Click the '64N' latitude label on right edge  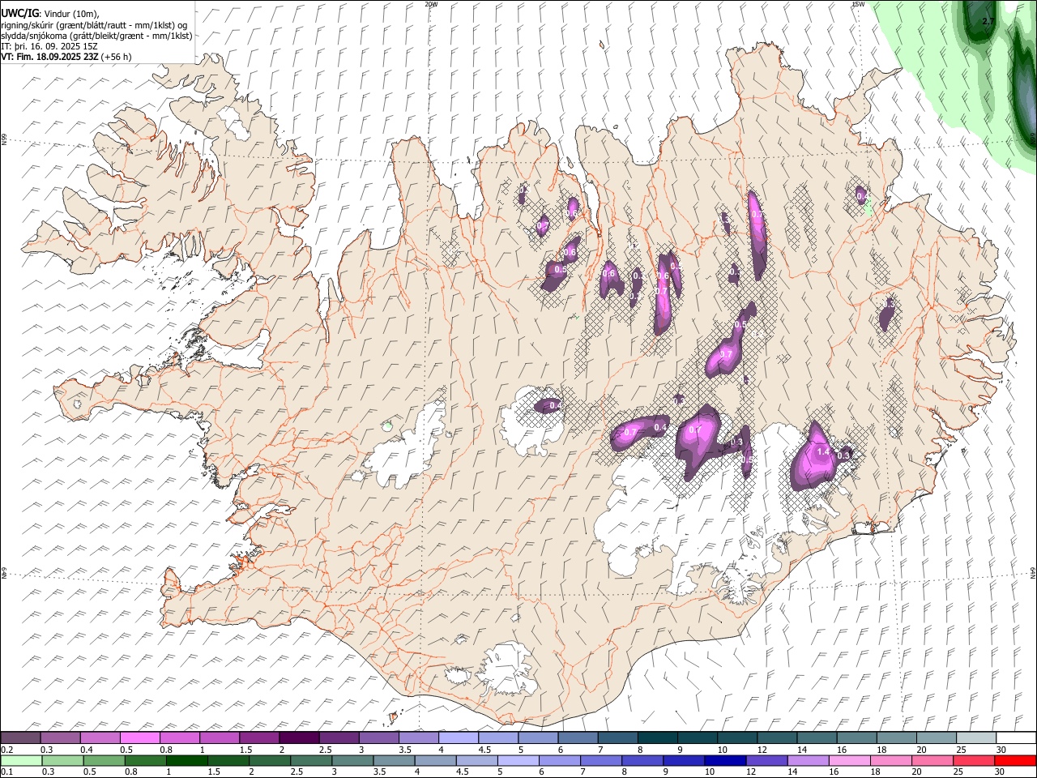(1033, 572)
